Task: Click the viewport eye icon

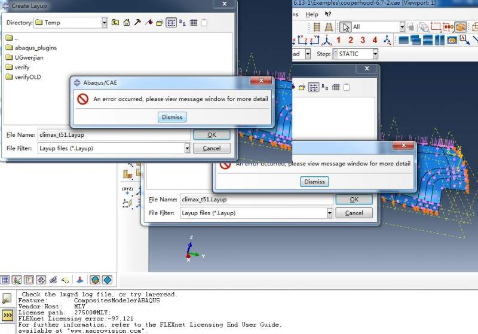Action: pos(452,40)
